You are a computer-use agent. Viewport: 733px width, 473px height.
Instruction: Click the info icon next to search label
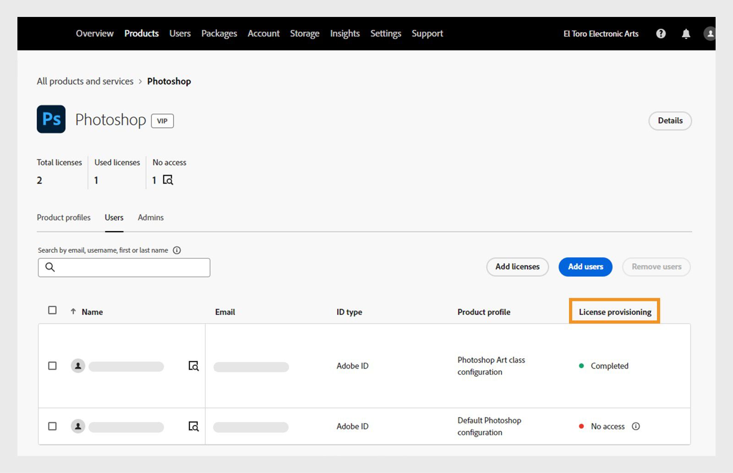coord(177,250)
